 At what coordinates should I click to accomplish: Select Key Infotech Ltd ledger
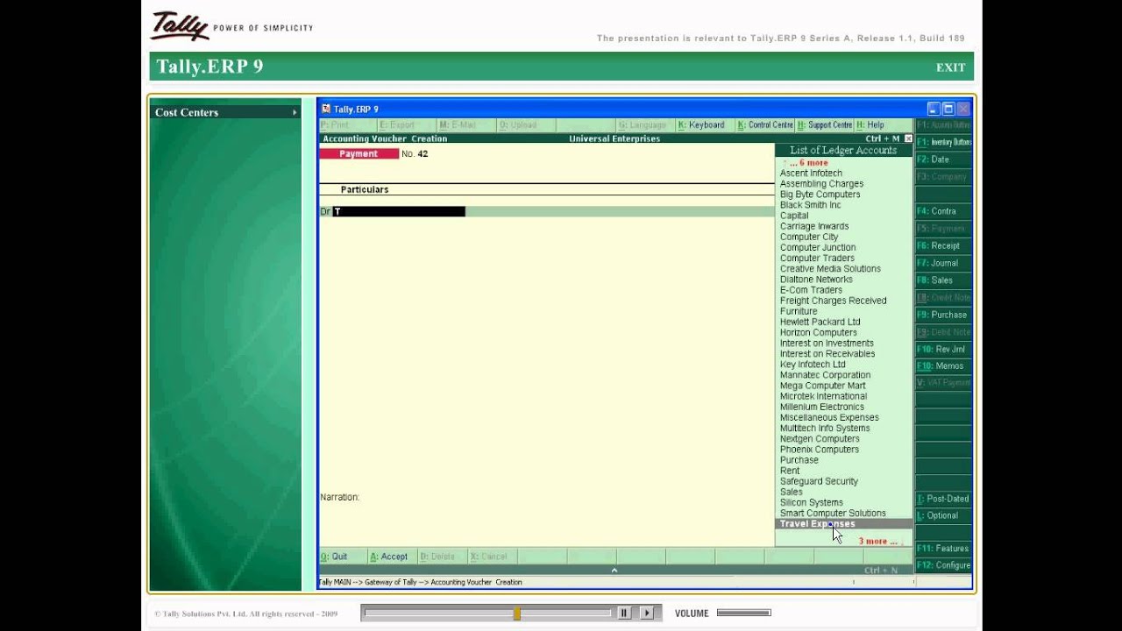pyautogui.click(x=813, y=365)
